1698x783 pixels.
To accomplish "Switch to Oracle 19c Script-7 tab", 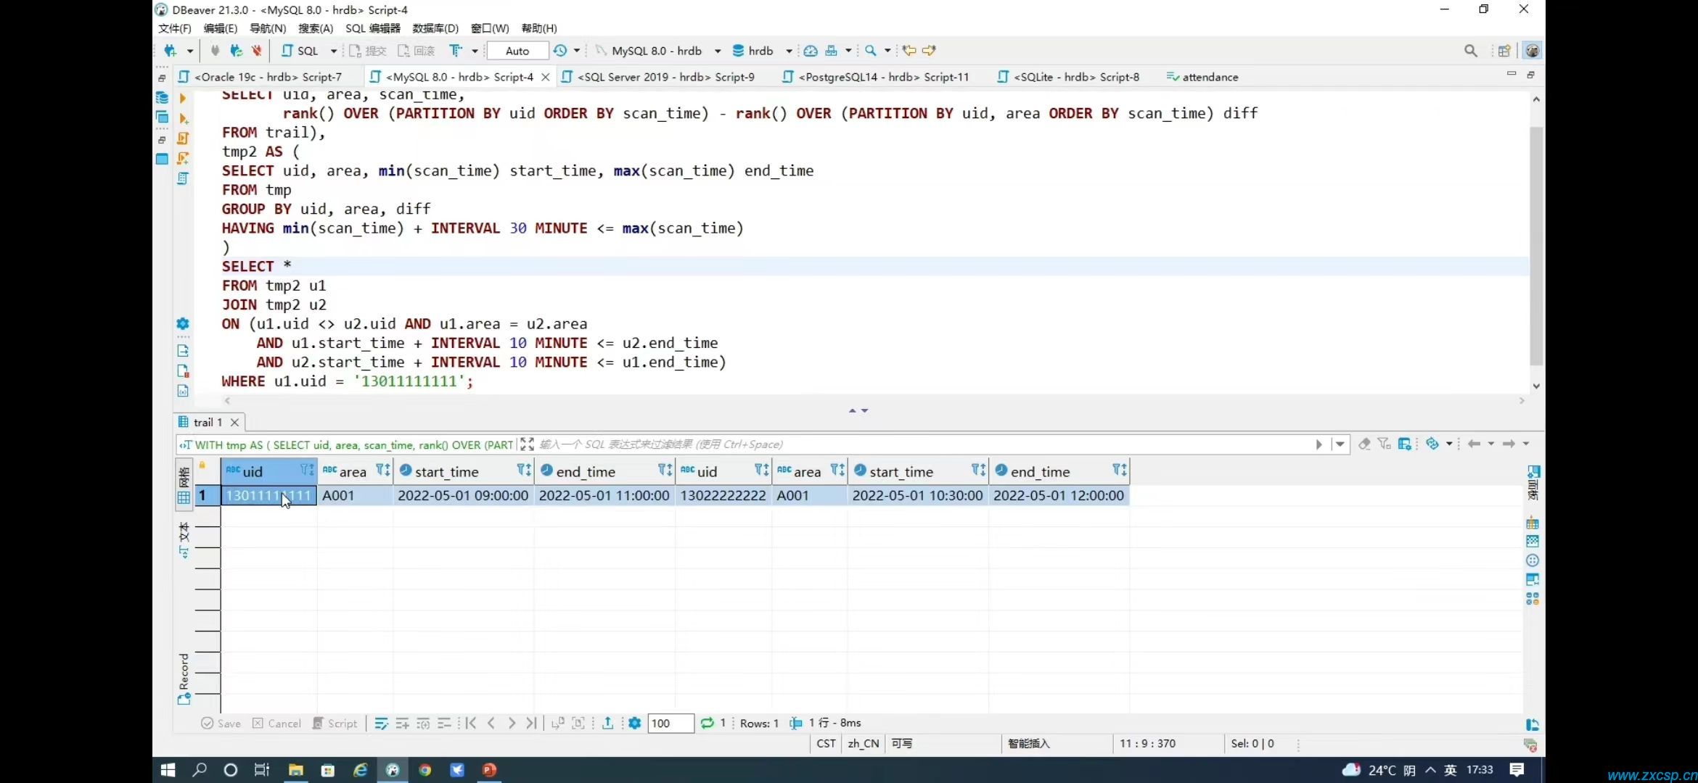I will click(x=267, y=77).
